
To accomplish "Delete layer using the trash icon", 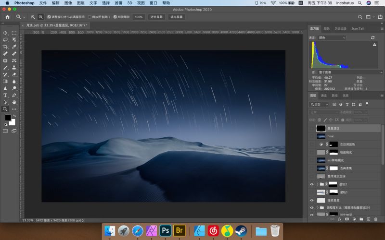I will [376, 219].
